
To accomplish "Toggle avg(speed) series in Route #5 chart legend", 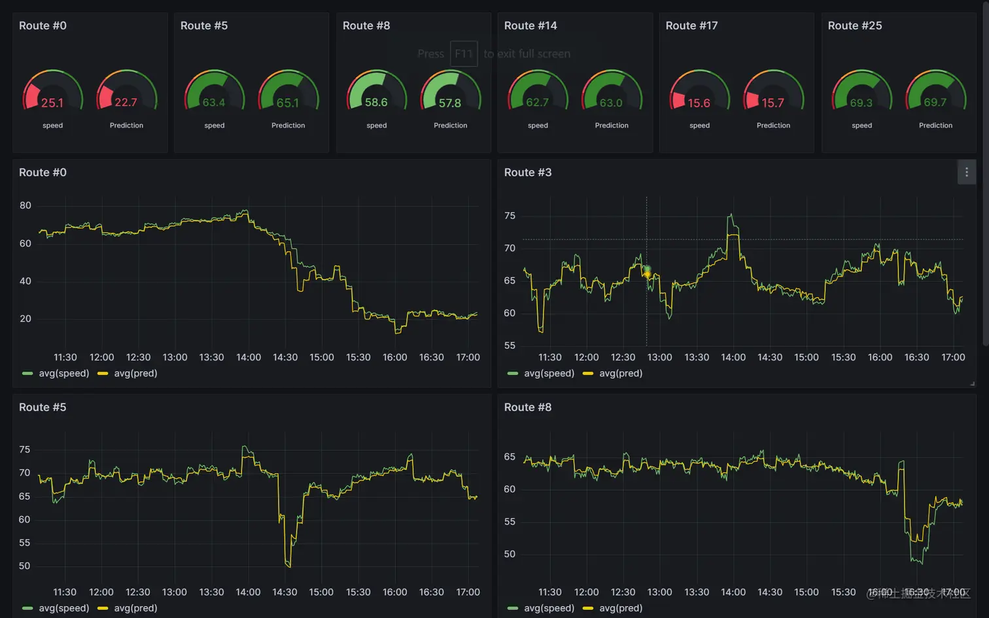I will click(x=63, y=608).
